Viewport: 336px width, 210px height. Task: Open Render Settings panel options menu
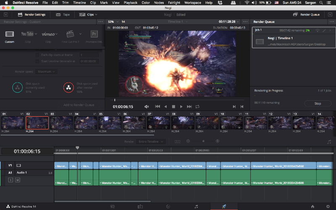pyautogui.click(x=100, y=22)
